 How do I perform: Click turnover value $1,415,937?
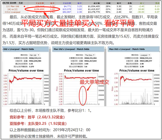pos(94,9)
